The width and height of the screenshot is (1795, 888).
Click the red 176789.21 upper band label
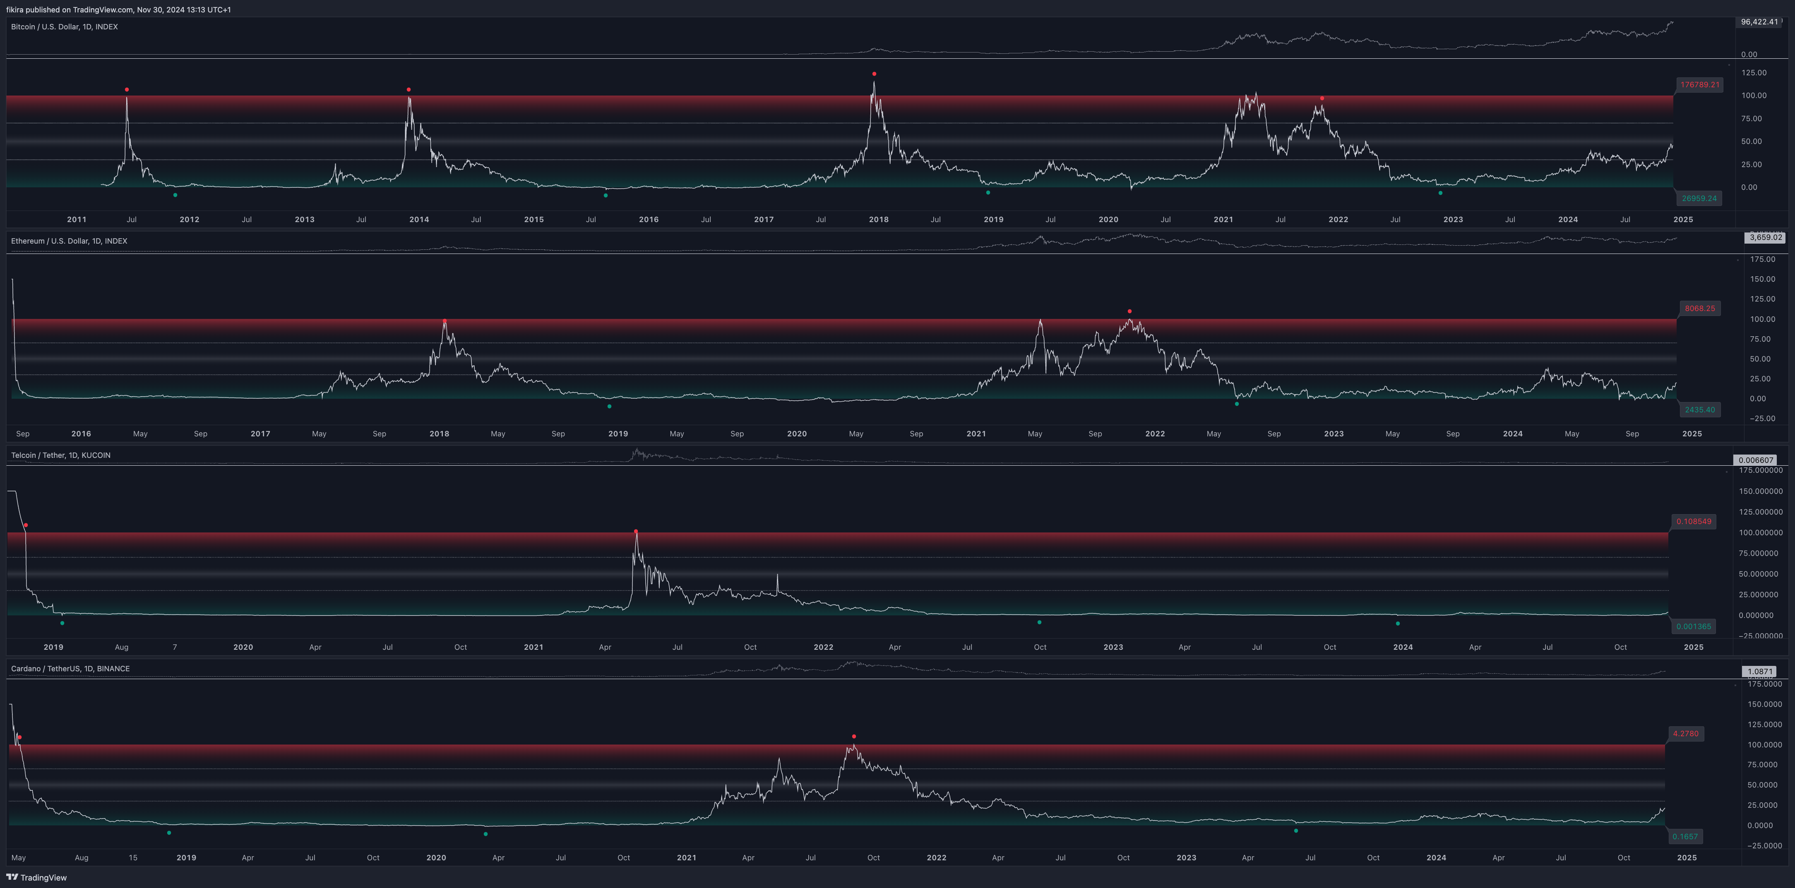coord(1699,85)
